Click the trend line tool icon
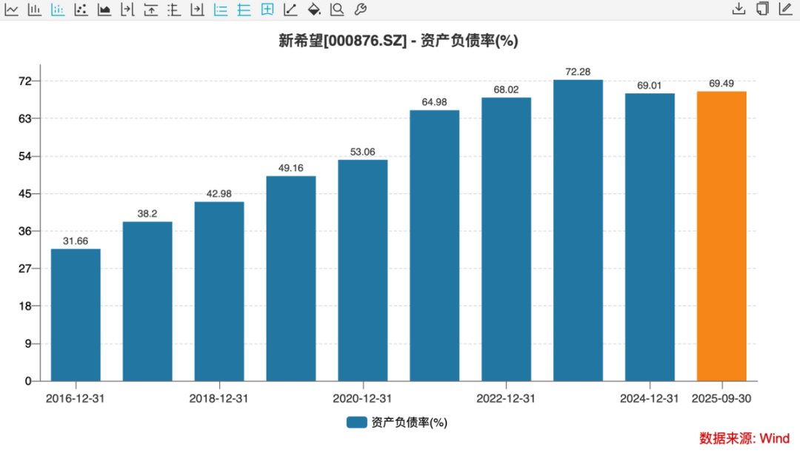800x453 pixels. (x=290, y=9)
